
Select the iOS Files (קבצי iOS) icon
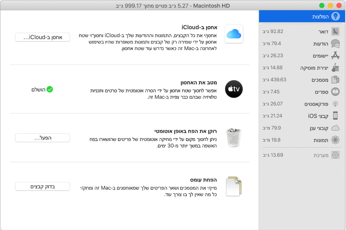336,116
